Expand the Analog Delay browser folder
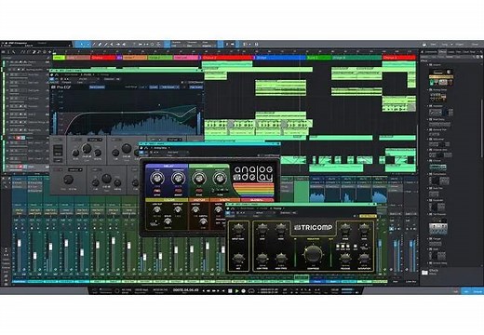 (427, 90)
